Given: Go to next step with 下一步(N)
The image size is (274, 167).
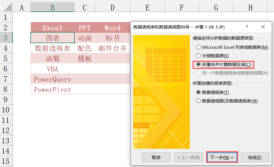Looking at the screenshot, I should pos(222,157).
